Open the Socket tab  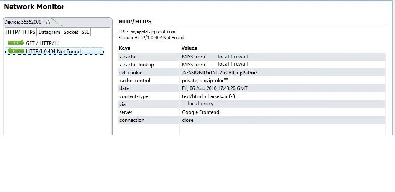[71, 32]
